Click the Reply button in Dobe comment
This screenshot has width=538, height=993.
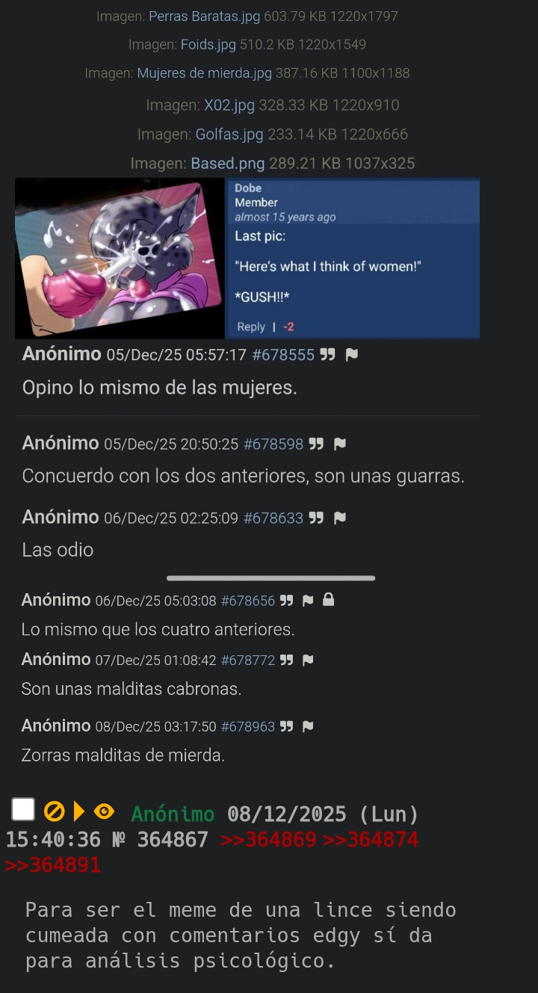[x=251, y=327]
